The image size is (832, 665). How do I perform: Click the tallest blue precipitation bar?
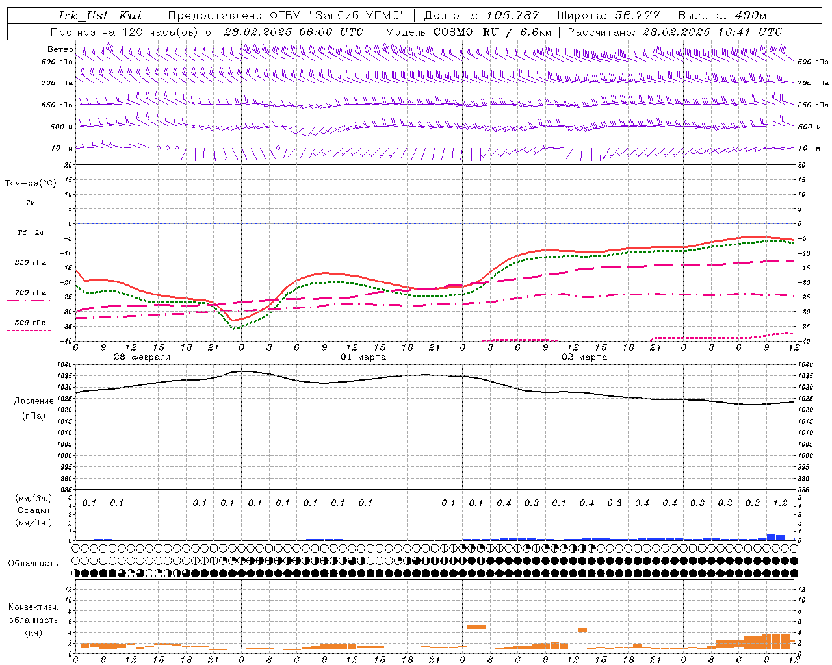(x=771, y=537)
